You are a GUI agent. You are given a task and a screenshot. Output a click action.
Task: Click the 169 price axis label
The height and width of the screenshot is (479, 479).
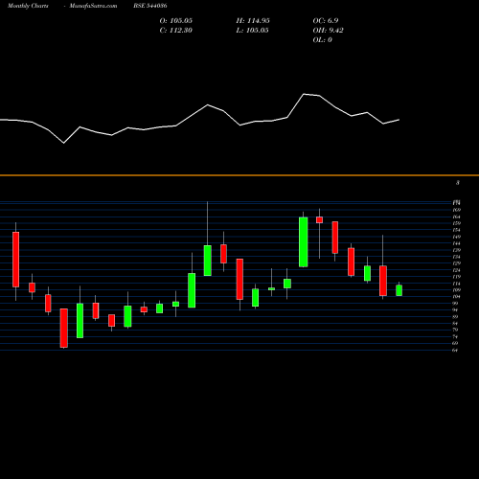457,210
